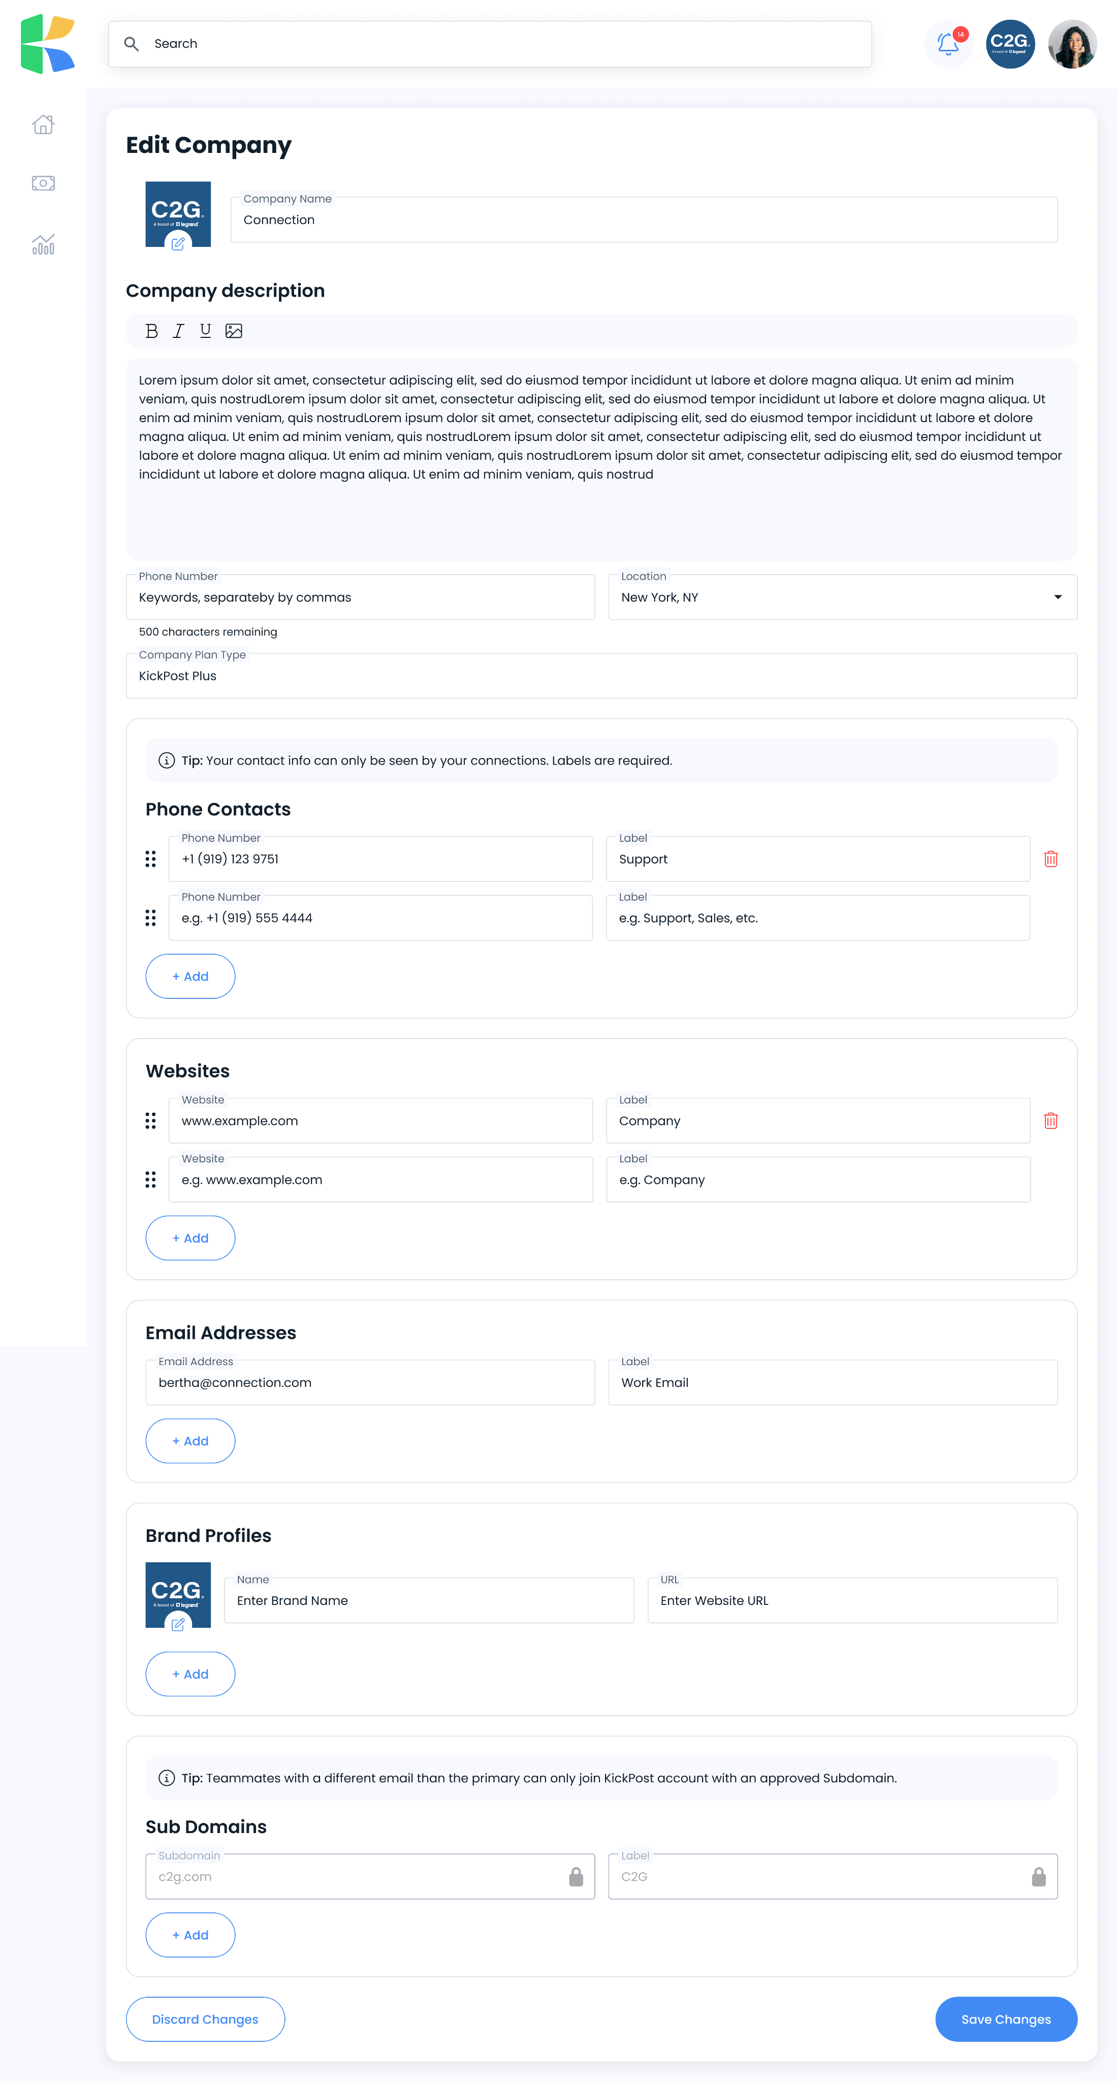The width and height of the screenshot is (1117, 2081).
Task: Toggle italic formatting in description editor
Action: point(178,331)
